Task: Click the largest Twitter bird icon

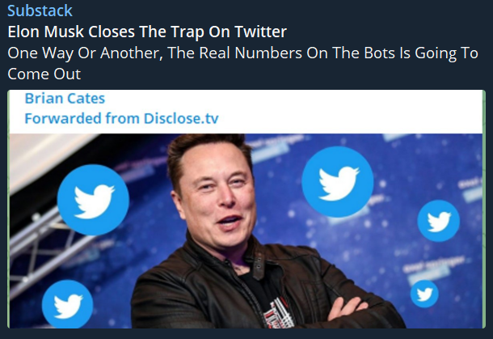Action: pos(93,199)
